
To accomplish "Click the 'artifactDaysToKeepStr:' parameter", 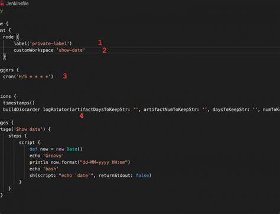I will point(101,110).
